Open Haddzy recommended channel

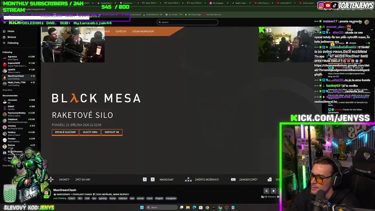19,133
